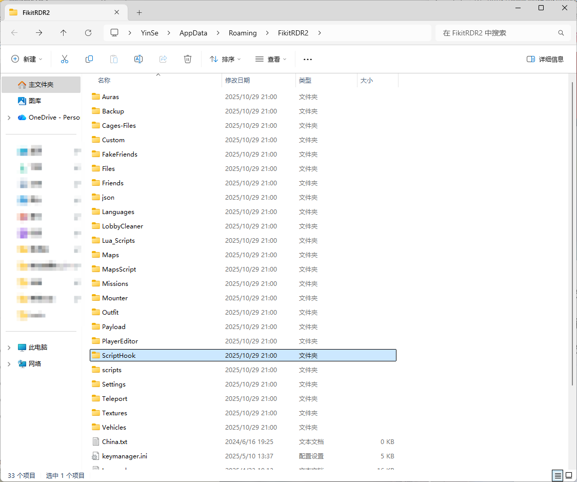Viewport: 577px width, 482px height.
Task: Click Roaming in the address breadcrumb
Action: pos(243,33)
